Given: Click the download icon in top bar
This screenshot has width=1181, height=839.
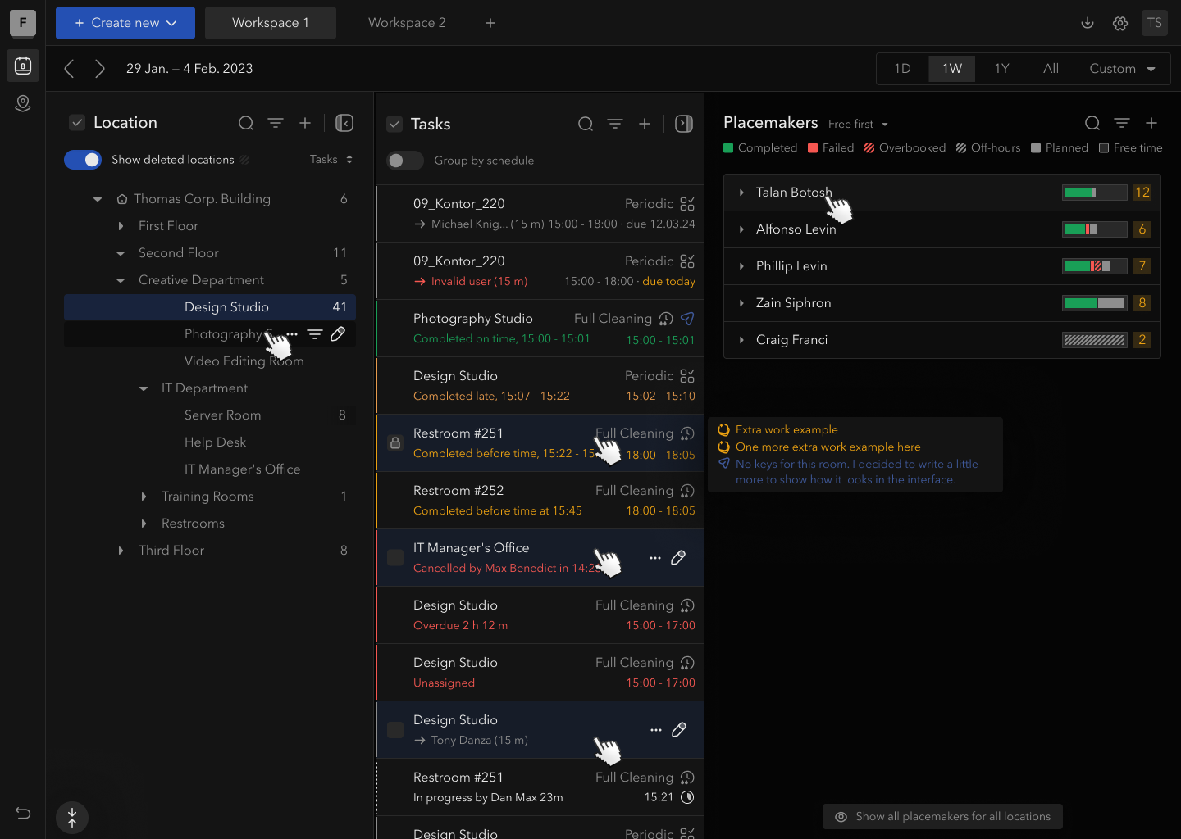Looking at the screenshot, I should pyautogui.click(x=1088, y=23).
